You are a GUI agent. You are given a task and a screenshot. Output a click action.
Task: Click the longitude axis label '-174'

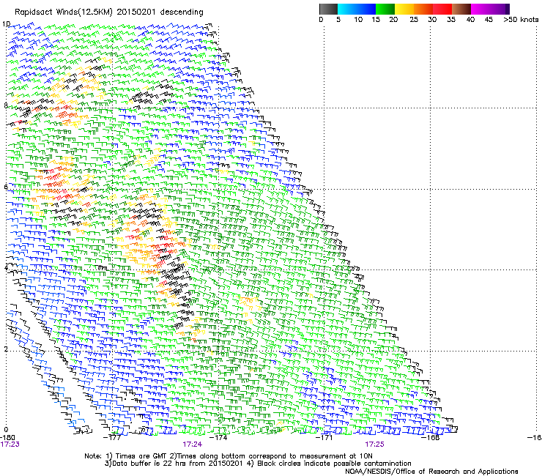[218, 437]
